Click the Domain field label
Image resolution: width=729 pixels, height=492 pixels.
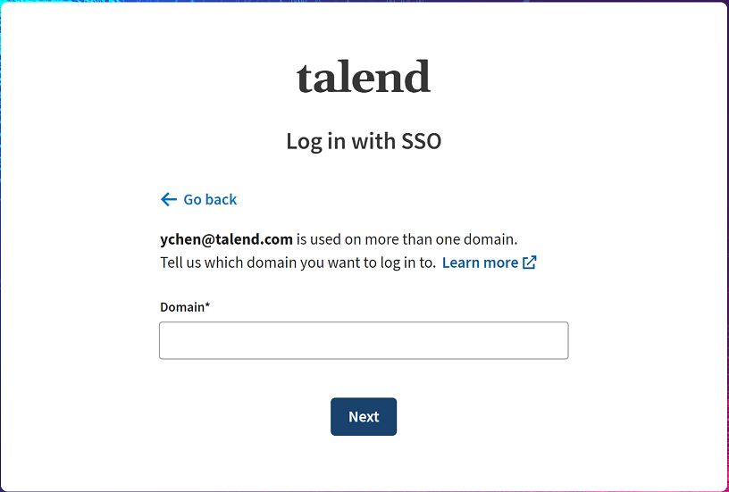click(x=181, y=307)
